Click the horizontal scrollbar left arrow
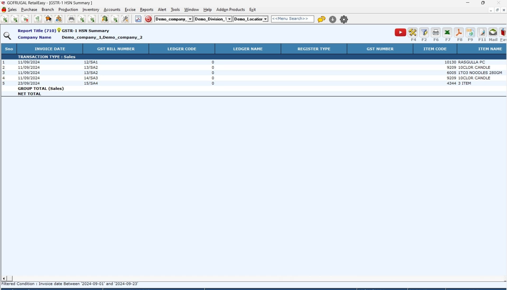 point(4,278)
